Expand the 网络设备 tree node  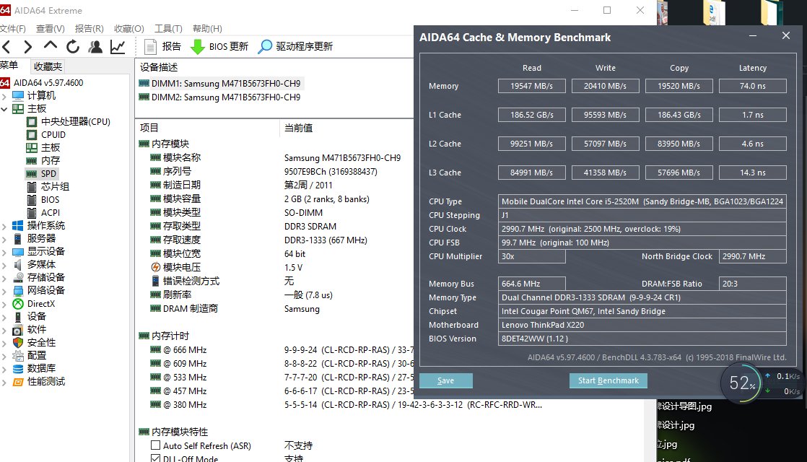click(x=4, y=291)
